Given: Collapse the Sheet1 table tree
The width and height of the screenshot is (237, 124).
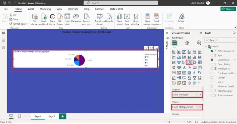Looking at the screenshot, I should (x=206, y=46).
